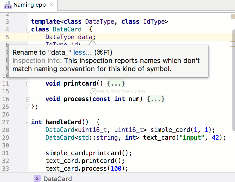The height and width of the screenshot is (182, 235).
Task: Click 'simple_card.printcard();' on line 31
Action: click(x=89, y=153)
